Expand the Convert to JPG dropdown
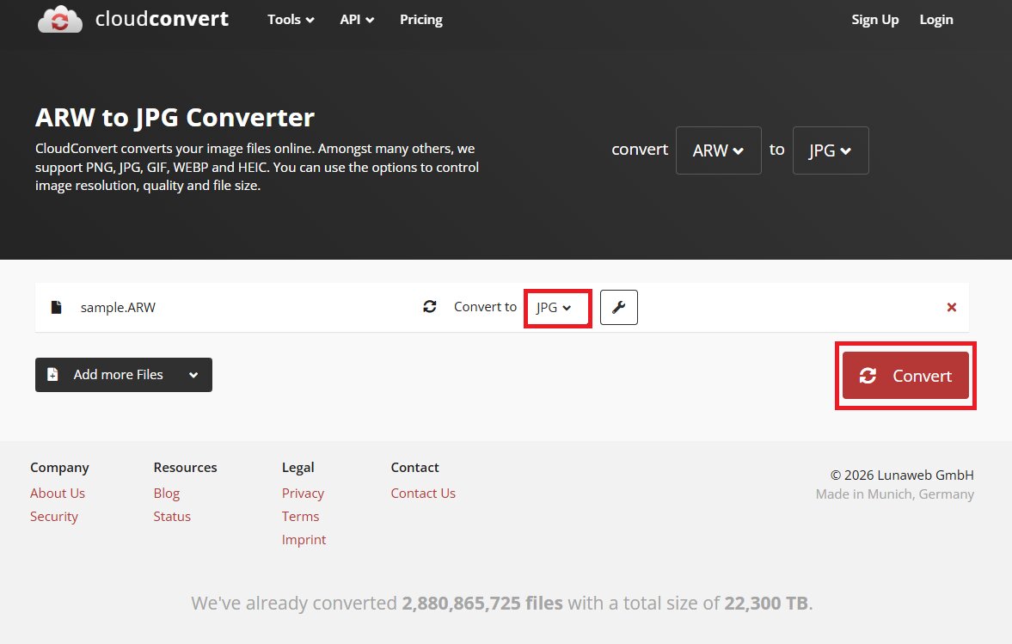 click(557, 307)
